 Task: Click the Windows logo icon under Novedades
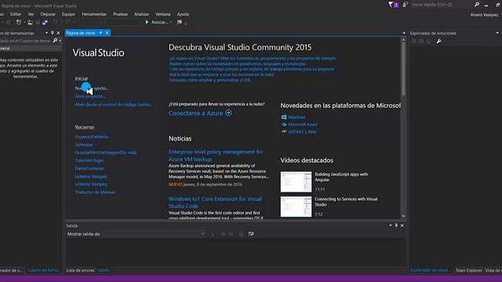(284, 117)
